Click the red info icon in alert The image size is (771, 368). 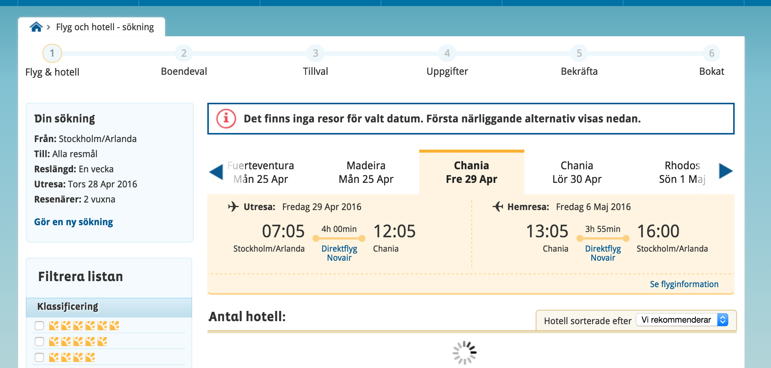(226, 119)
